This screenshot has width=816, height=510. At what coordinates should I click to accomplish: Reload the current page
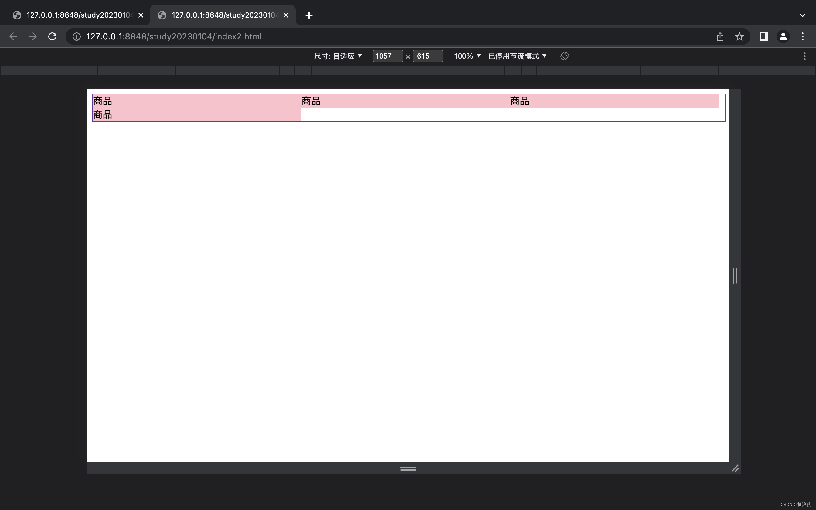[x=52, y=36]
